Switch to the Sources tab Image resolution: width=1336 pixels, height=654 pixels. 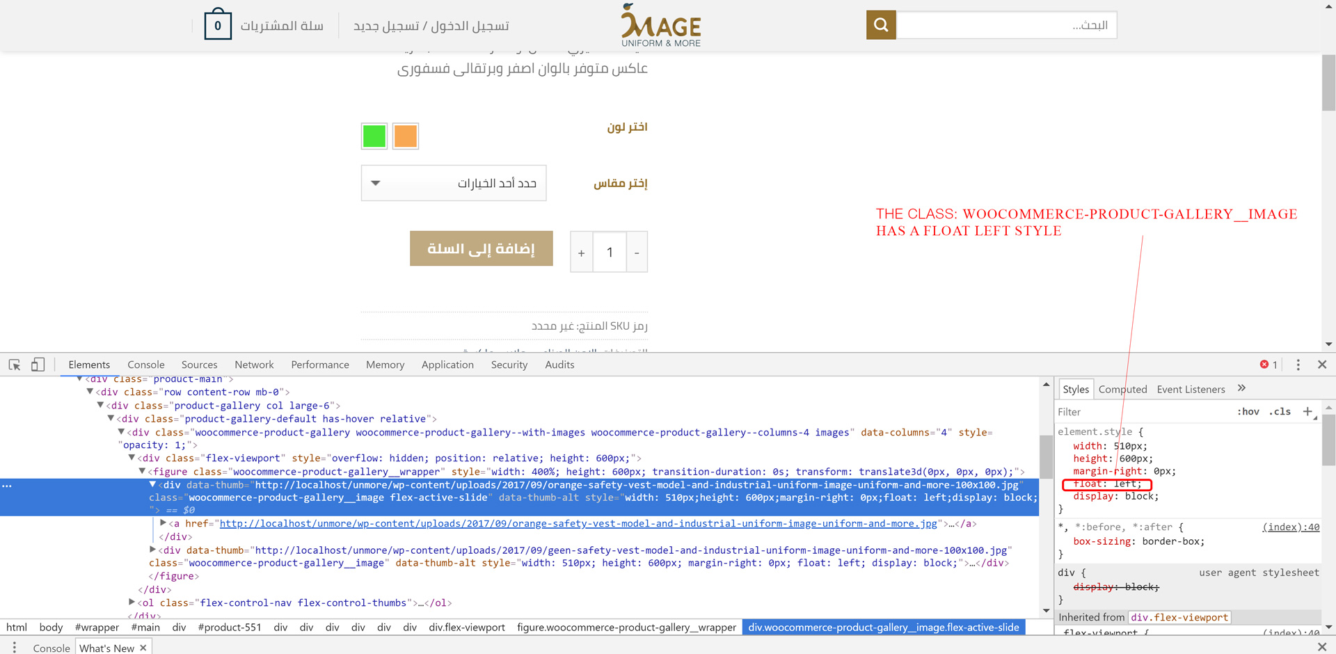click(x=199, y=365)
